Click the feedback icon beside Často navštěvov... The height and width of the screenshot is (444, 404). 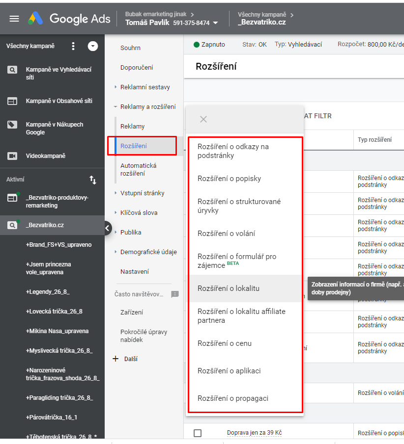175,294
